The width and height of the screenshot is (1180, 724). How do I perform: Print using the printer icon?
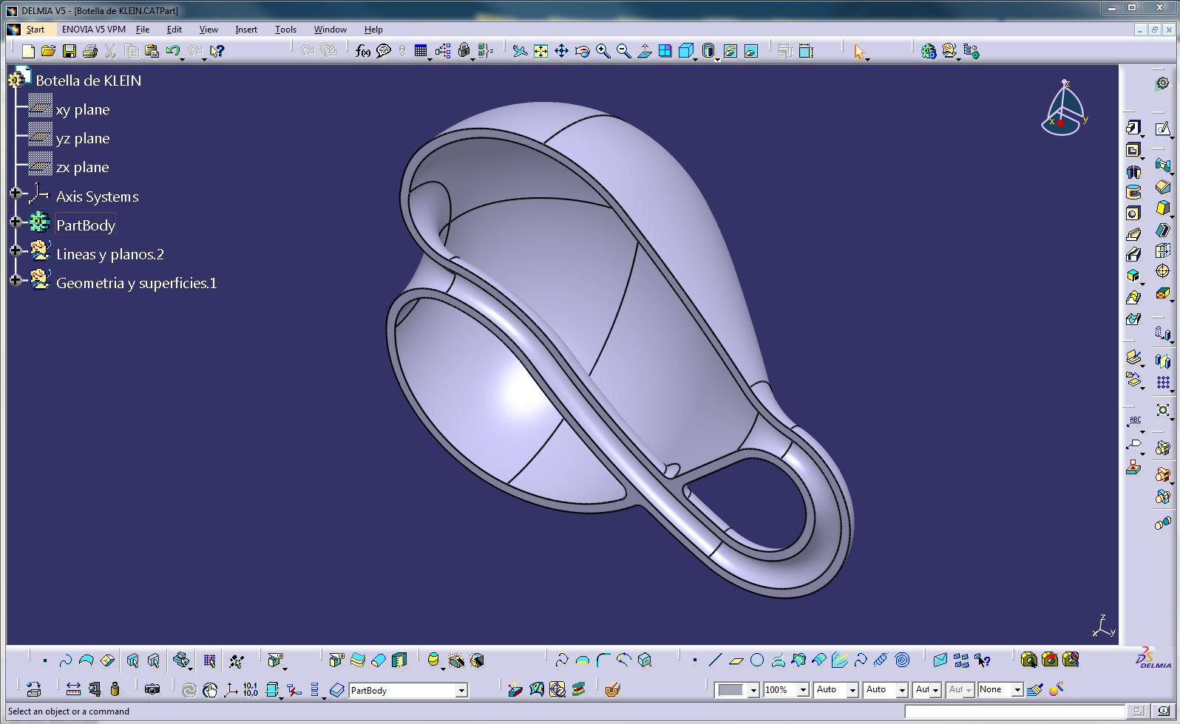(x=90, y=51)
